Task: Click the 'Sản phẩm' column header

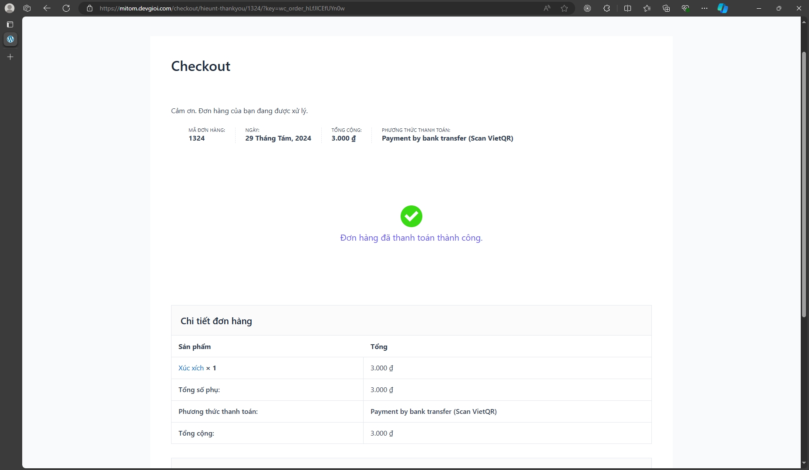Action: (x=195, y=347)
